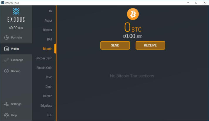Click the Portfolio pie chart icon
The image size is (209, 121).
6,37
